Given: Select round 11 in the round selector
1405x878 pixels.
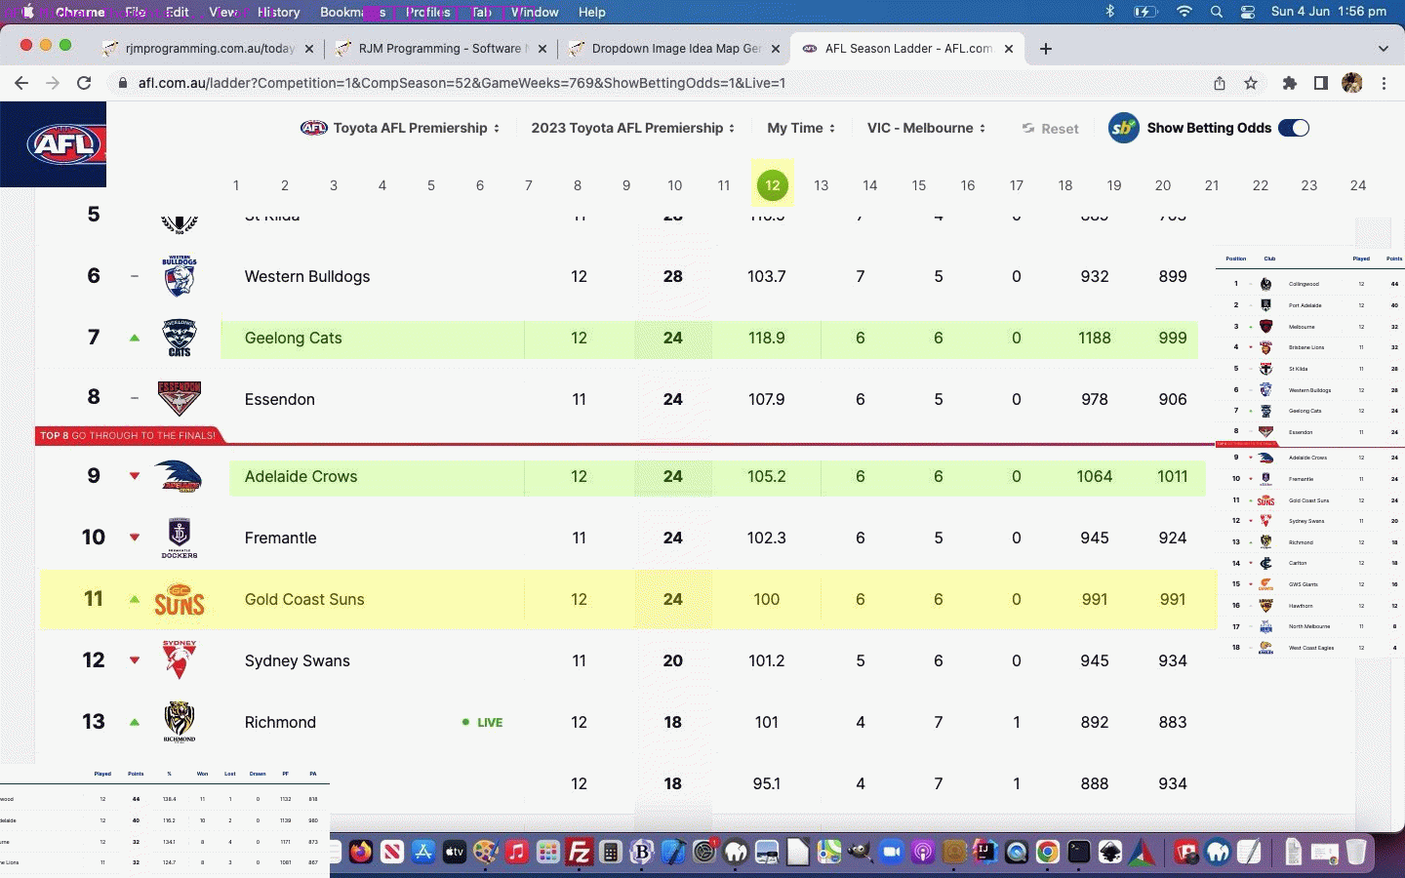Looking at the screenshot, I should 723,185.
